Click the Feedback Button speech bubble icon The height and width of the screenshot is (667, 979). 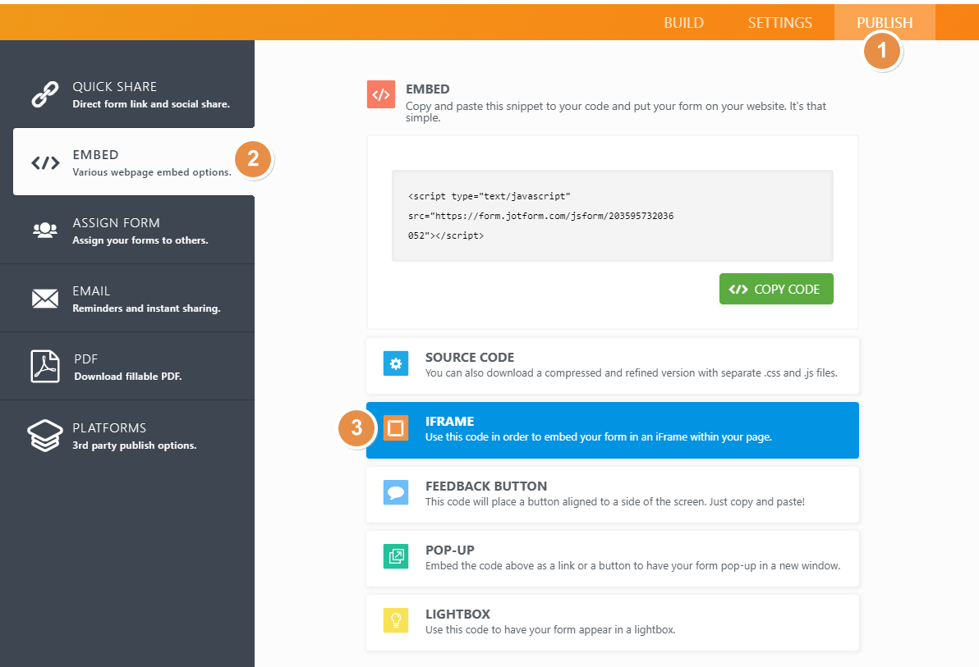396,492
